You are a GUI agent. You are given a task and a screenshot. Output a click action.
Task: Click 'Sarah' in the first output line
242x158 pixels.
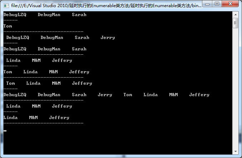[x=79, y=15]
